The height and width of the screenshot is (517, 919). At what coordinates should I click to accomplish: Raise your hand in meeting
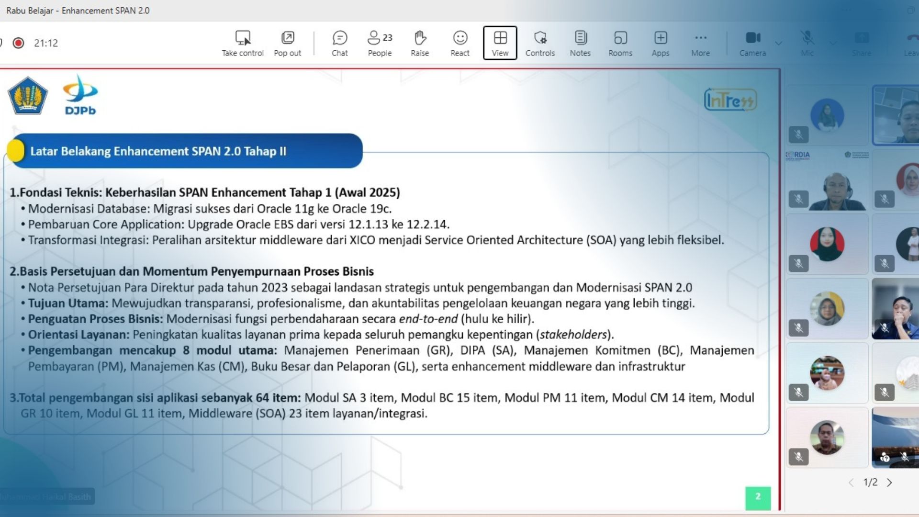point(420,43)
